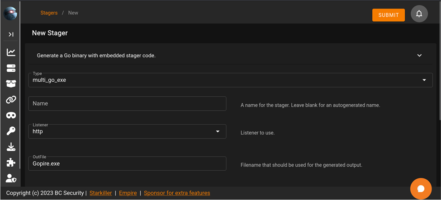441x200 pixels.
Task: Open the mask goggles sidebar icon
Action: point(11,116)
